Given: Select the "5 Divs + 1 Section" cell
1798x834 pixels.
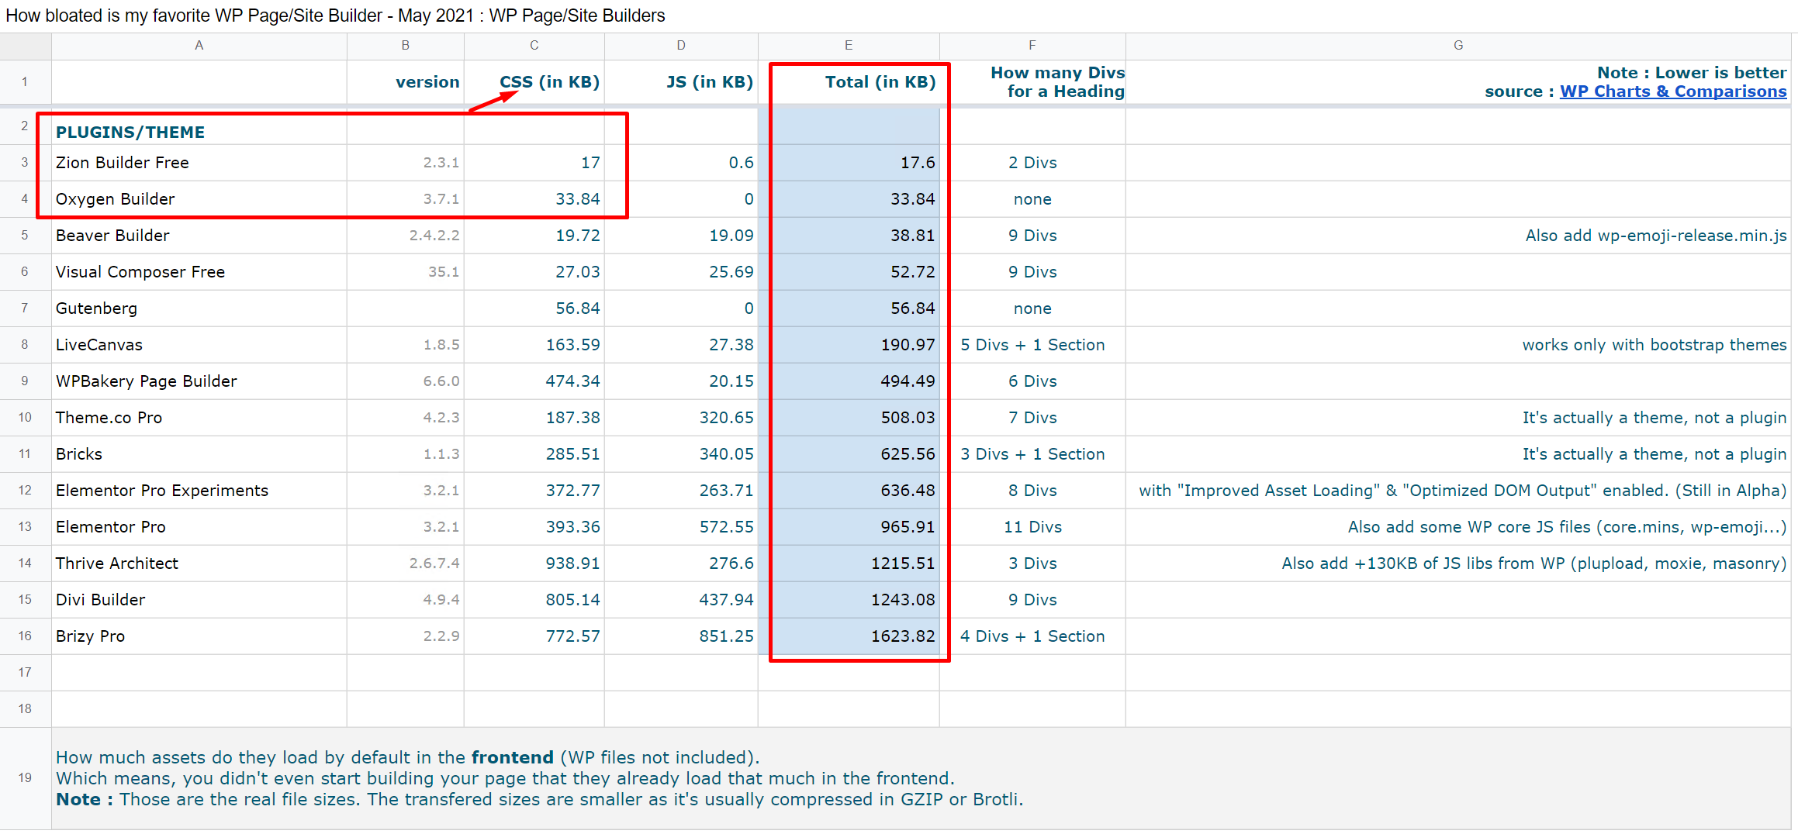Looking at the screenshot, I should [1032, 345].
